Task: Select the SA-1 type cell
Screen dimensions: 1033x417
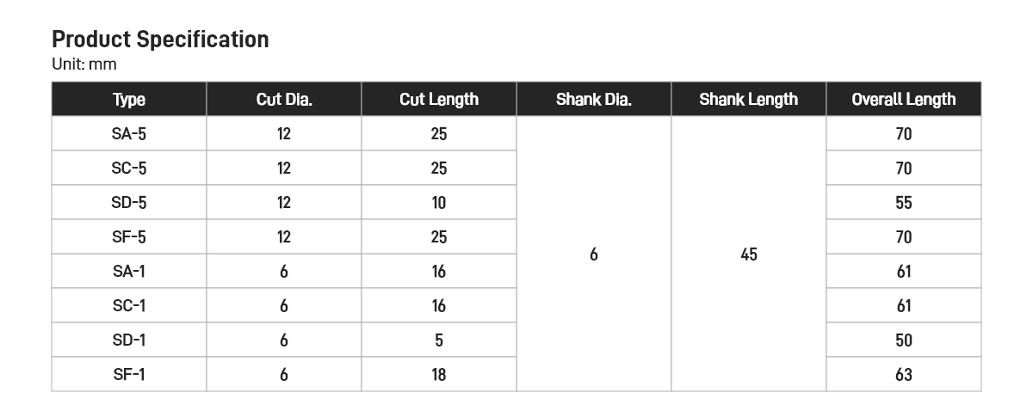Action: pyautogui.click(x=129, y=272)
